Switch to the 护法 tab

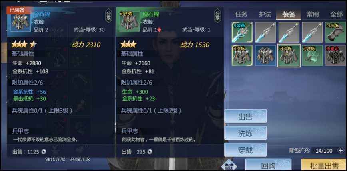[x=265, y=14]
